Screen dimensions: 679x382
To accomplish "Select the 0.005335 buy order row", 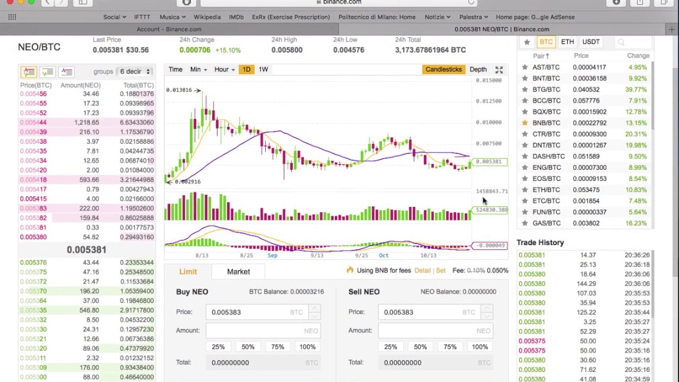I will 87,310.
